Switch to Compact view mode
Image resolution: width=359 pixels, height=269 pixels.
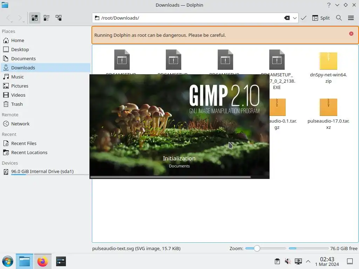(47, 18)
